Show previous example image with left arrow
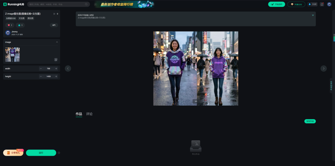Screen dimensions: 335x166 (68, 68)
